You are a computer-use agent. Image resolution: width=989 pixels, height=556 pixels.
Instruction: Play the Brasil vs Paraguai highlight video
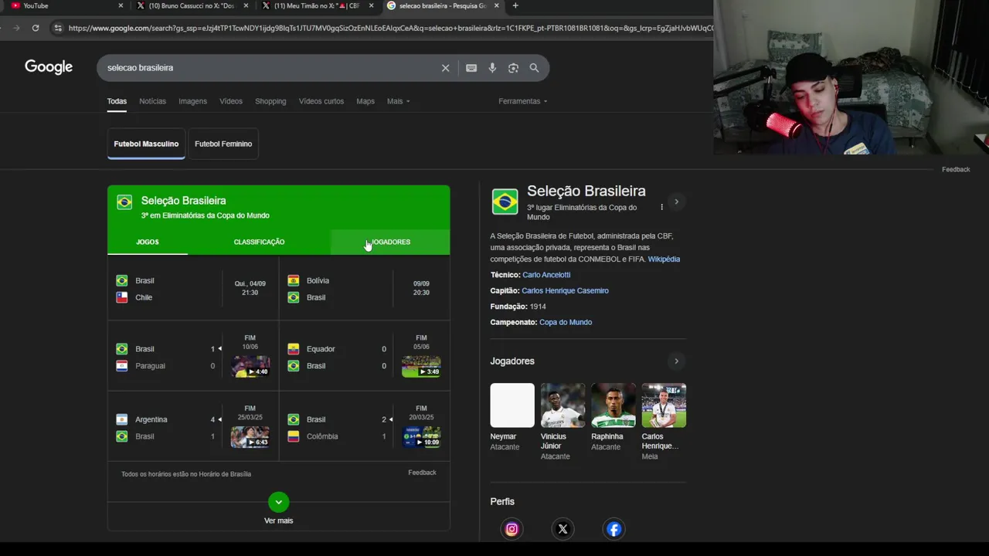point(250,366)
